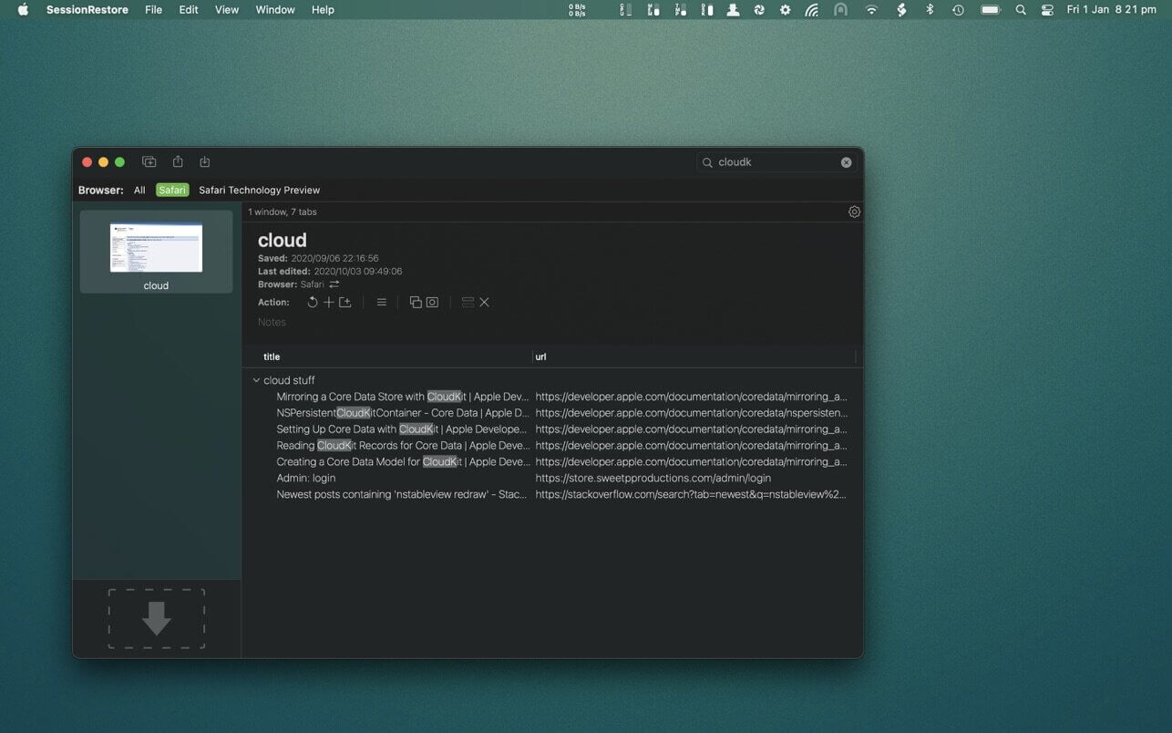Switch browser filter to All
The image size is (1172, 733).
pos(139,191)
